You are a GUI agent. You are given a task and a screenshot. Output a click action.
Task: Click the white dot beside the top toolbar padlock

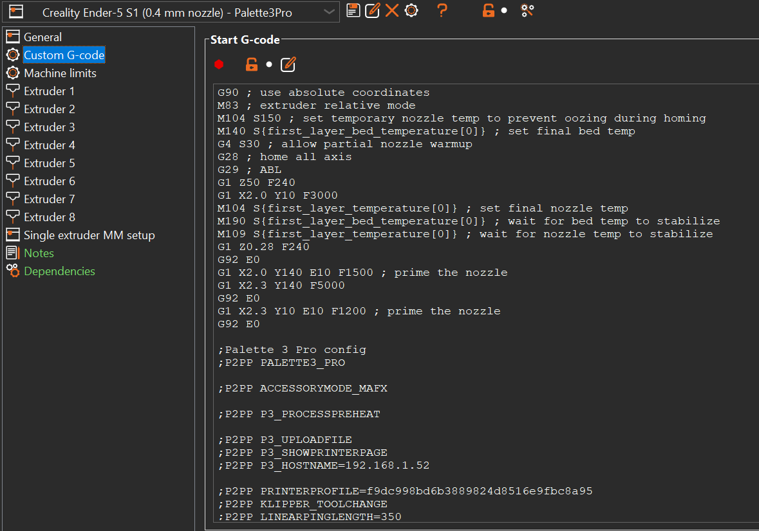click(x=504, y=11)
